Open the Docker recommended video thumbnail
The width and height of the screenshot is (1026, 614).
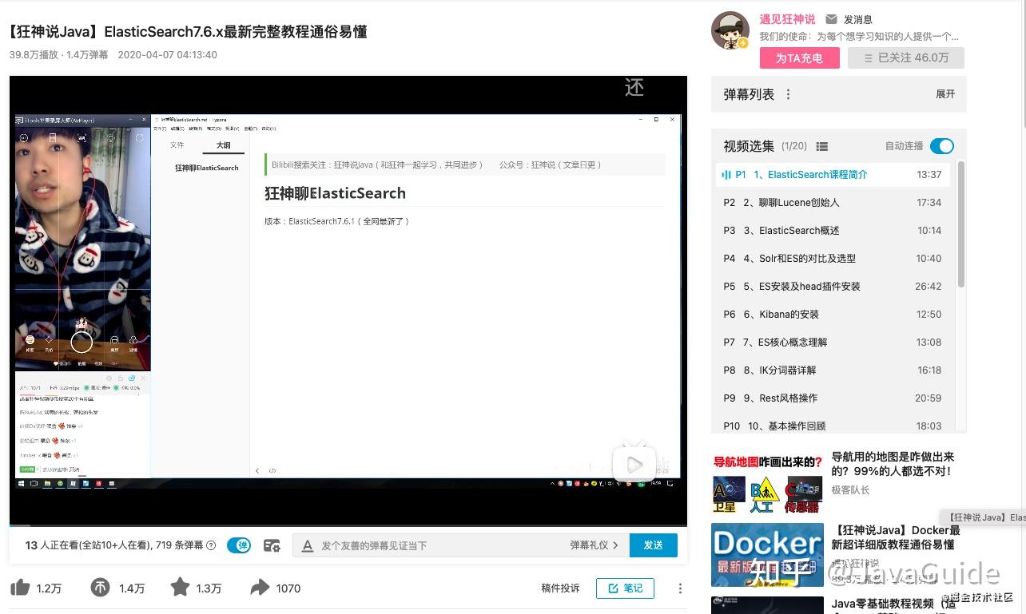coord(767,555)
